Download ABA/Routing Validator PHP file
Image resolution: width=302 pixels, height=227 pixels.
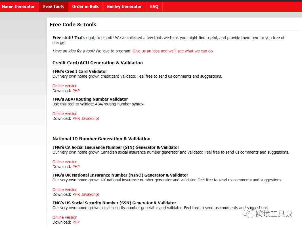pyautogui.click(x=76, y=118)
